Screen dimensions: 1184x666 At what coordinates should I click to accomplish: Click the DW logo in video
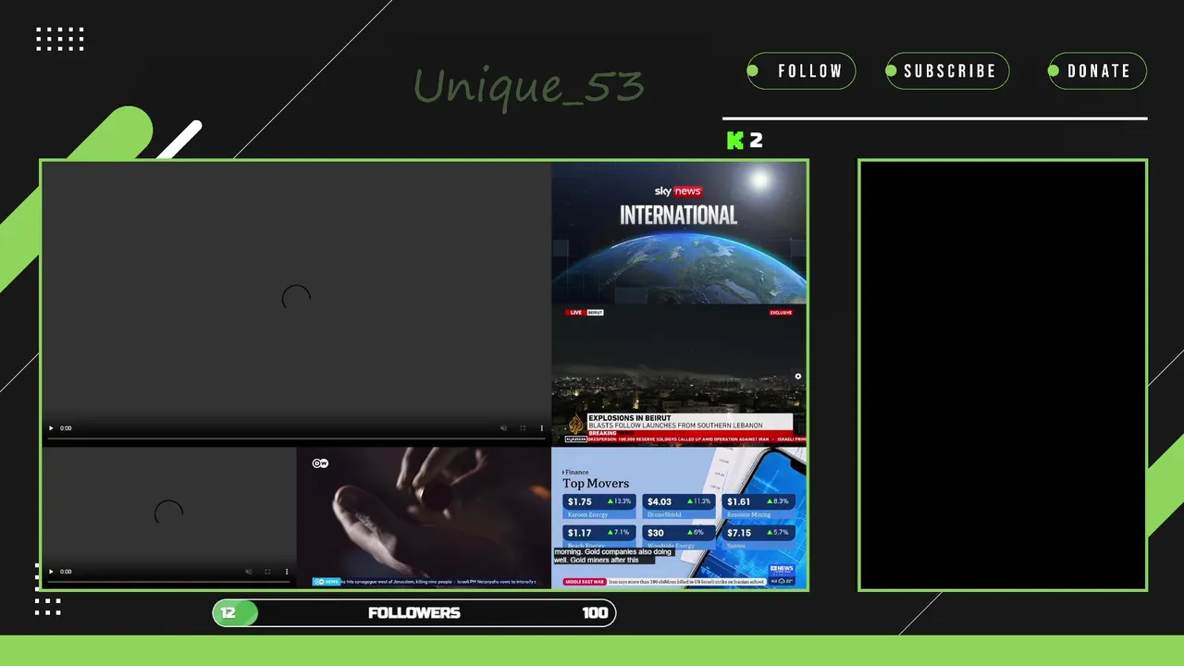pyautogui.click(x=320, y=463)
